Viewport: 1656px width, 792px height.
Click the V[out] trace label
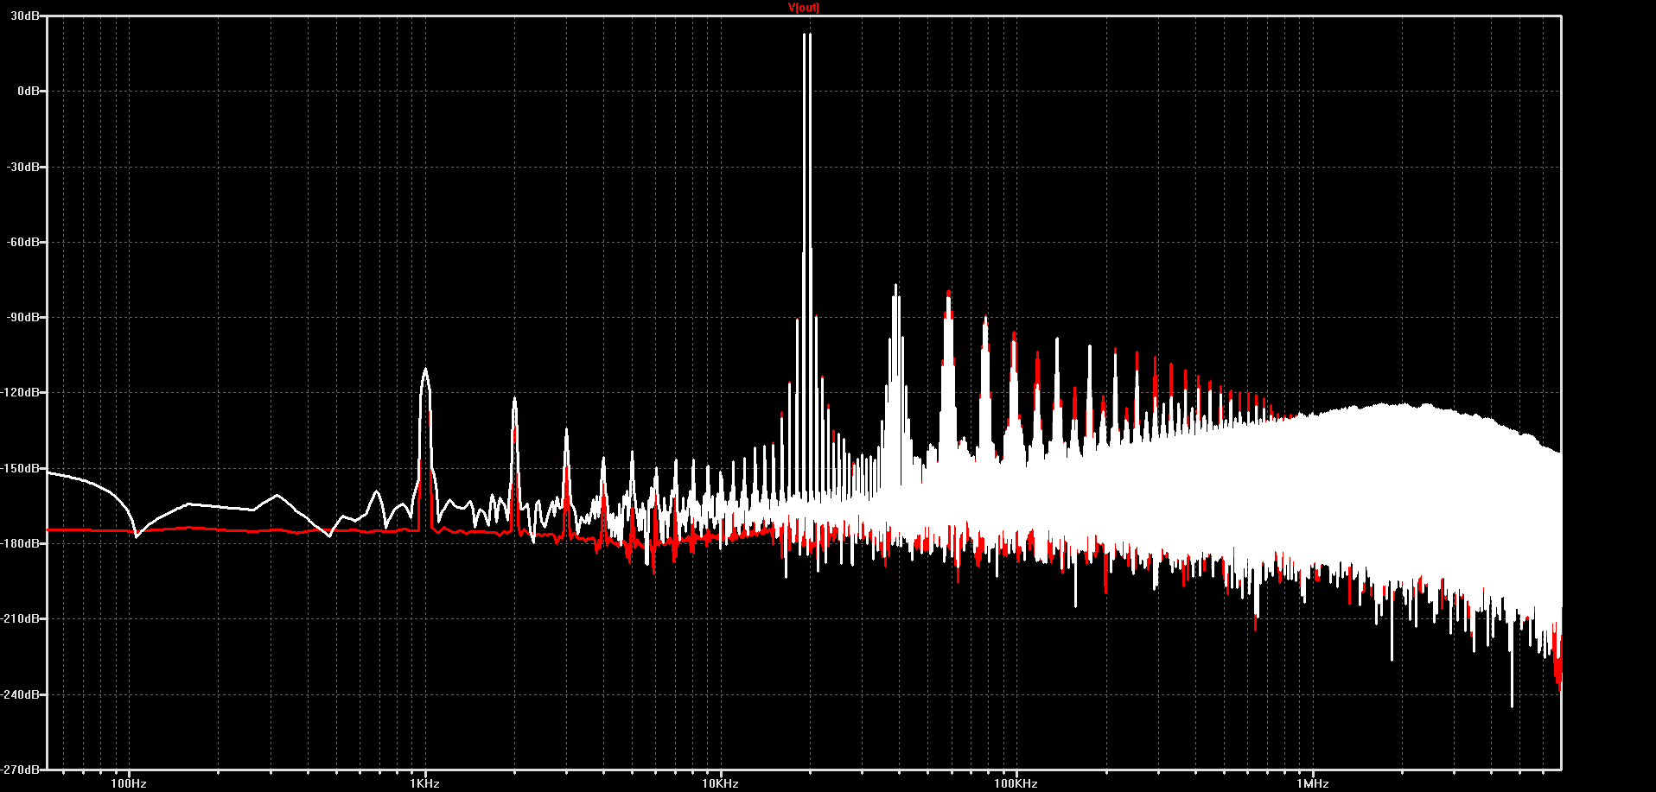[x=804, y=8]
